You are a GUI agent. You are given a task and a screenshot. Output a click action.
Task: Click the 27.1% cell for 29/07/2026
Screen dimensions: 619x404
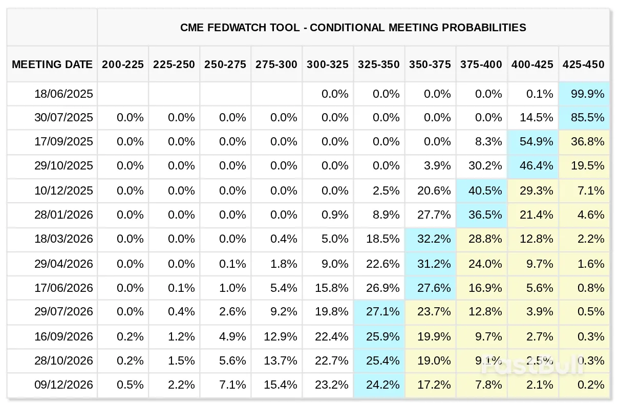(379, 312)
